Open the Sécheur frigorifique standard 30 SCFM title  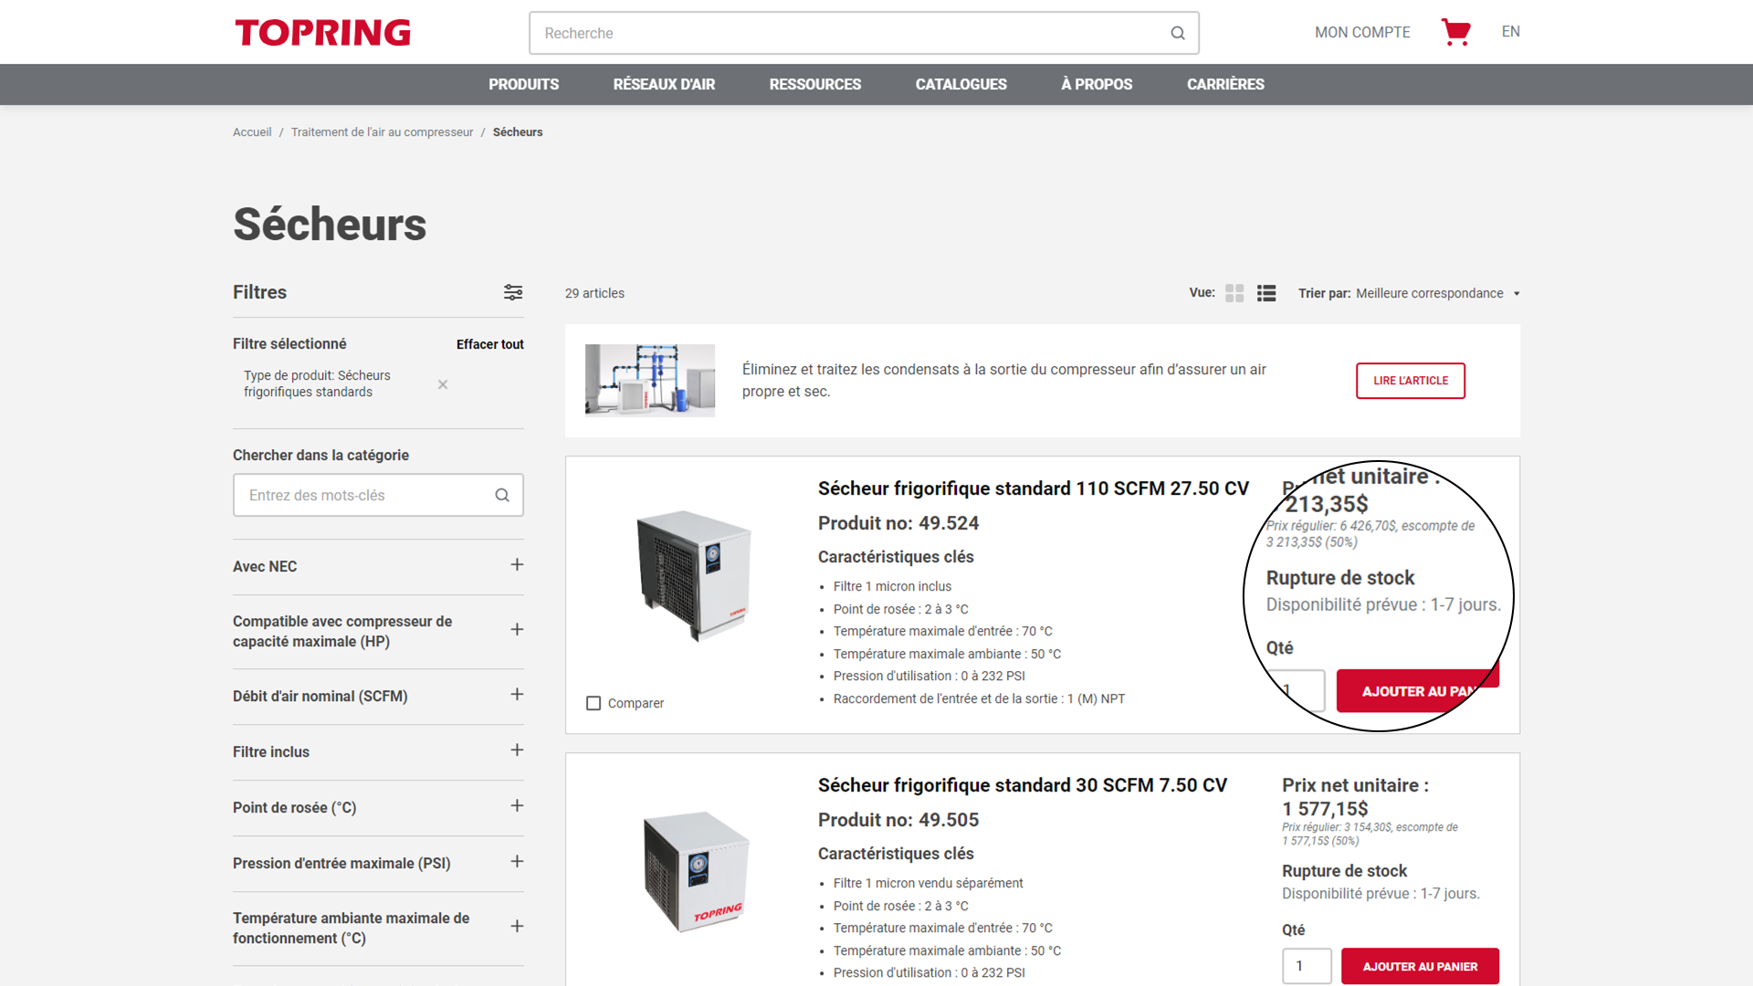pos(1023,785)
